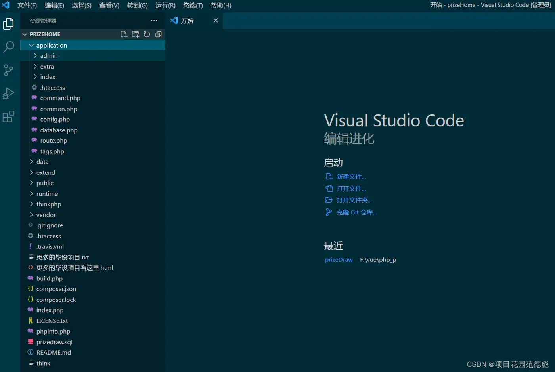Collapse all folders in explorer

point(158,34)
